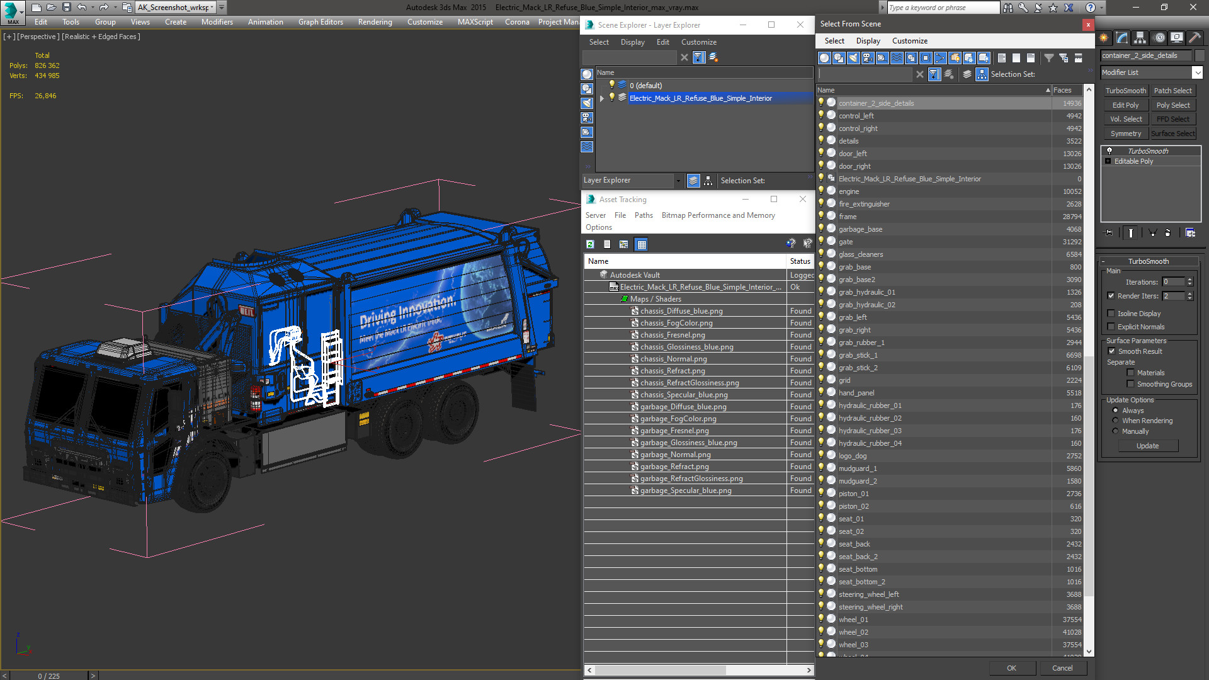The image size is (1209, 680).
Task: Open the Modifier List dropdown
Action: 1197,72
